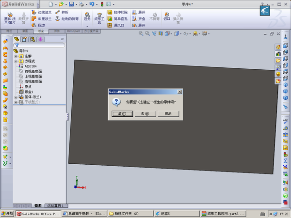The image size is (291, 218).
Task: Click the Zoom to Fit view icon
Action: (x=141, y=33)
